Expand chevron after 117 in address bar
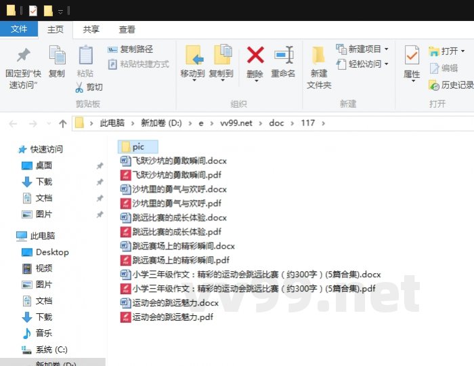Screen dimensions: 474x366 pyautogui.click(x=324, y=123)
